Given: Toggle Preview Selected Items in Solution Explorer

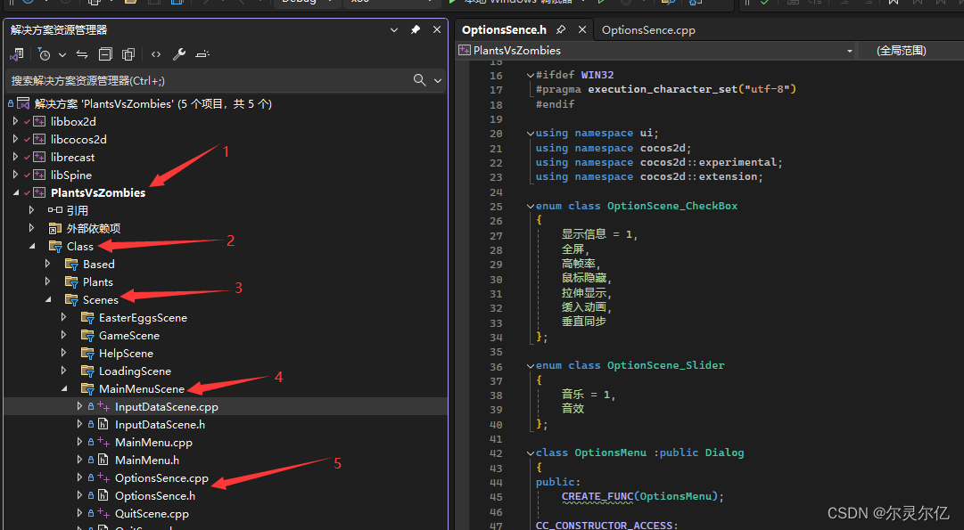Looking at the screenshot, I should click(202, 54).
